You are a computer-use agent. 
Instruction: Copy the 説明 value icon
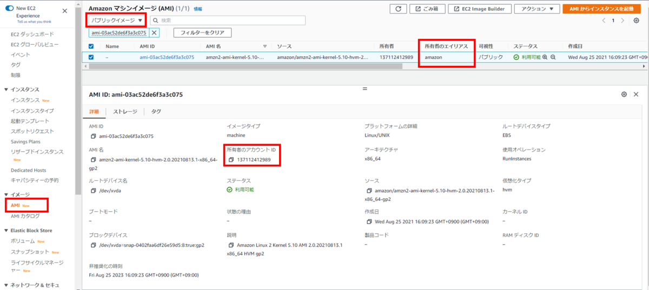click(231, 245)
